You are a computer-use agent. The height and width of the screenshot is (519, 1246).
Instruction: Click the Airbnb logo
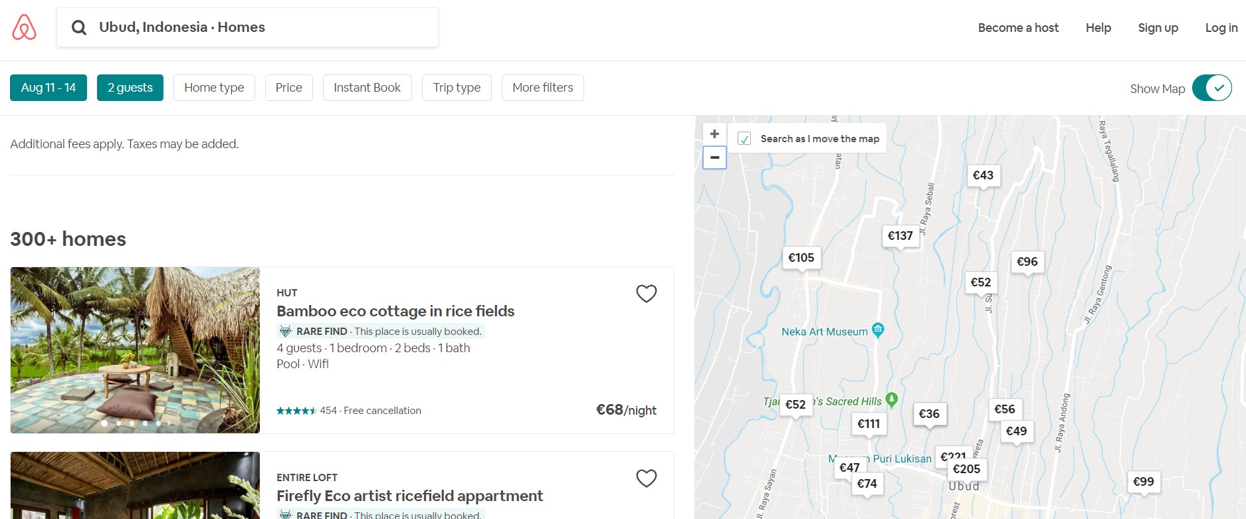25,27
